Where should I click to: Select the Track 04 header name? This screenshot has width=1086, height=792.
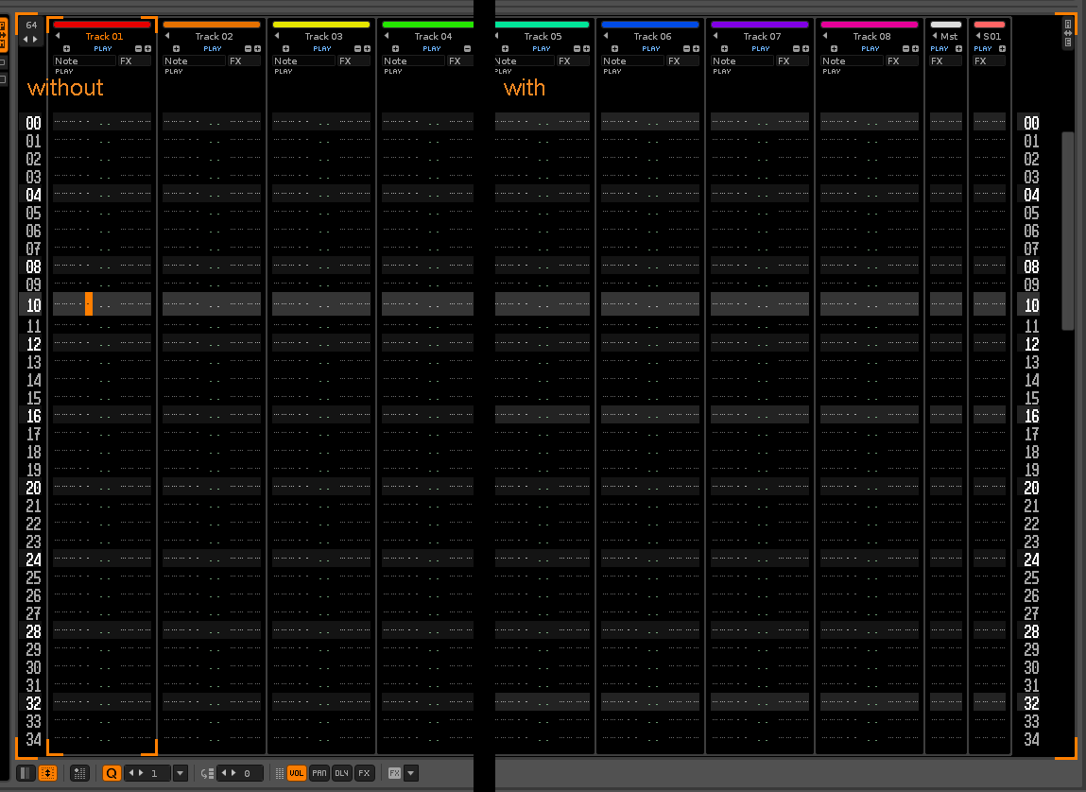tap(433, 37)
